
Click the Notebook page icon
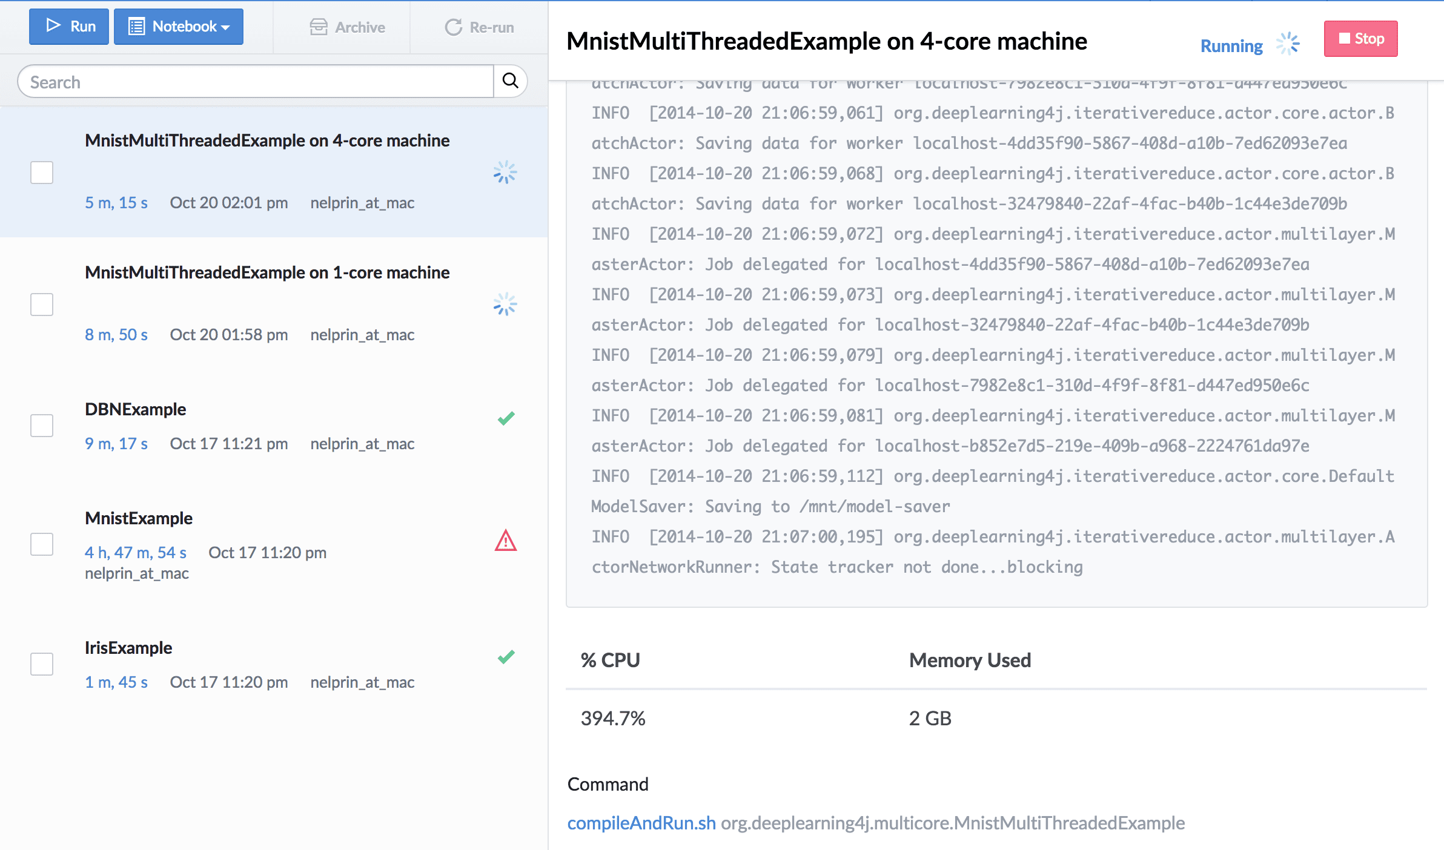pyautogui.click(x=137, y=27)
